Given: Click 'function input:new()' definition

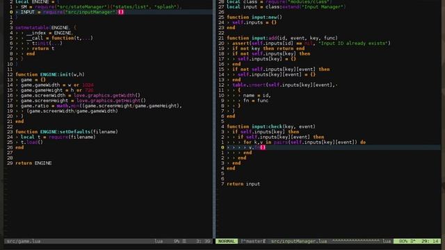Looking at the screenshot, I should (x=254, y=17).
